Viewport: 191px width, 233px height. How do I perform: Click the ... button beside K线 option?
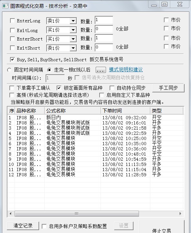101,70
